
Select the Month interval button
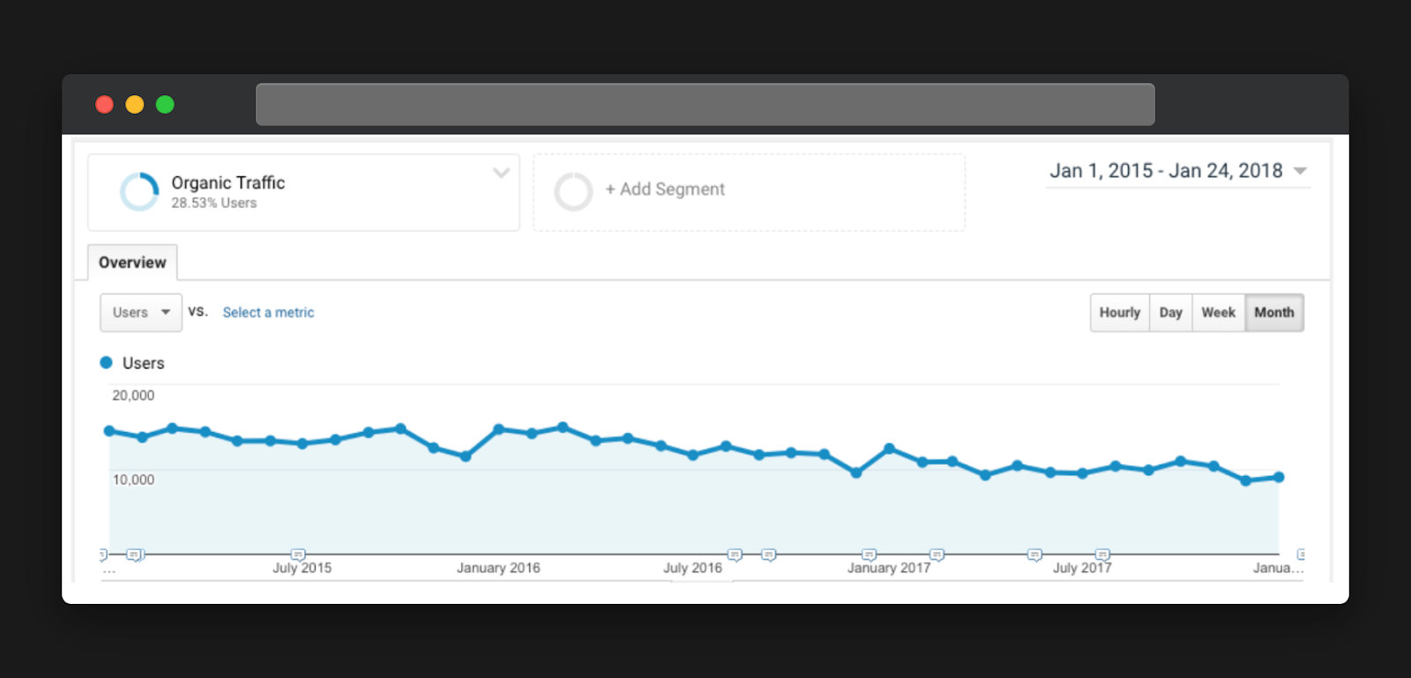(1273, 313)
